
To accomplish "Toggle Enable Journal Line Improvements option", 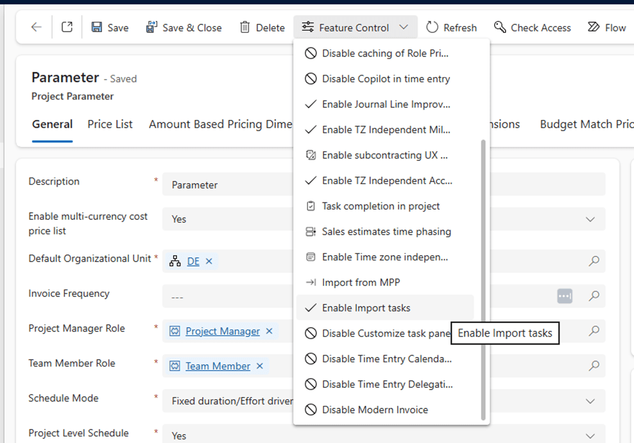I will tap(385, 104).
